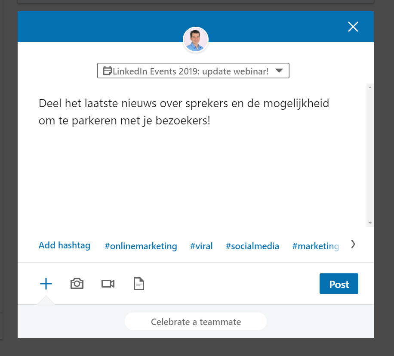Click the profile photo avatar
394x356 pixels.
point(196,40)
